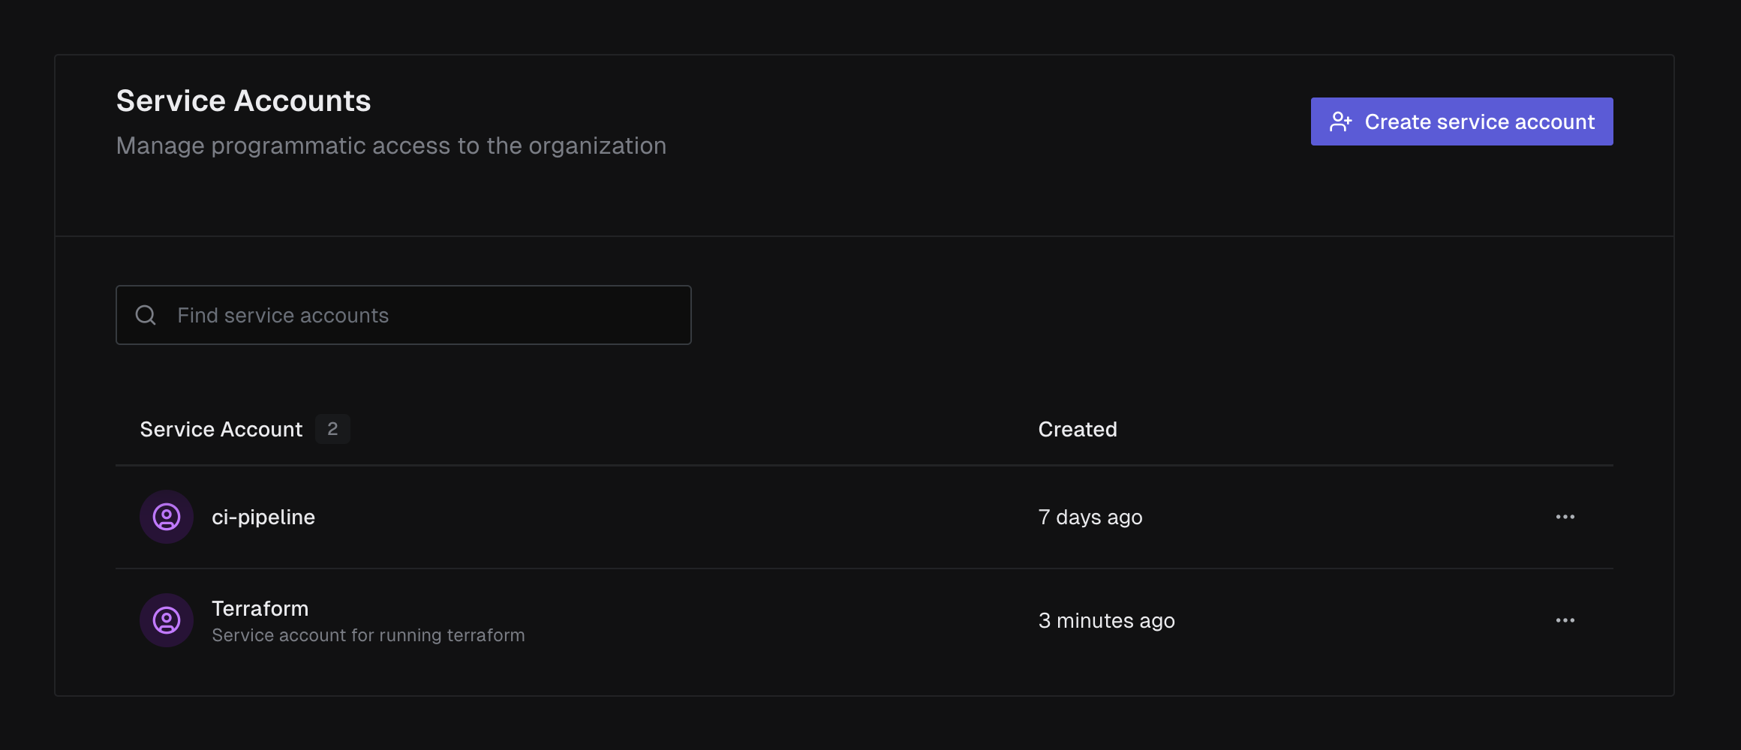This screenshot has height=750, width=1741.
Task: Click the service account count badge 2
Action: 332,429
